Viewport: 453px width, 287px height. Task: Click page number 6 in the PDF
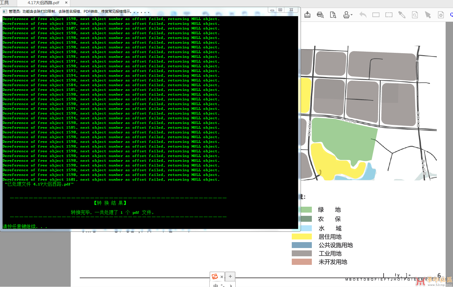[x=439, y=275]
